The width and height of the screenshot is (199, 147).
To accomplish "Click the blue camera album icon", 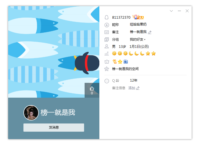I will (x=126, y=62).
